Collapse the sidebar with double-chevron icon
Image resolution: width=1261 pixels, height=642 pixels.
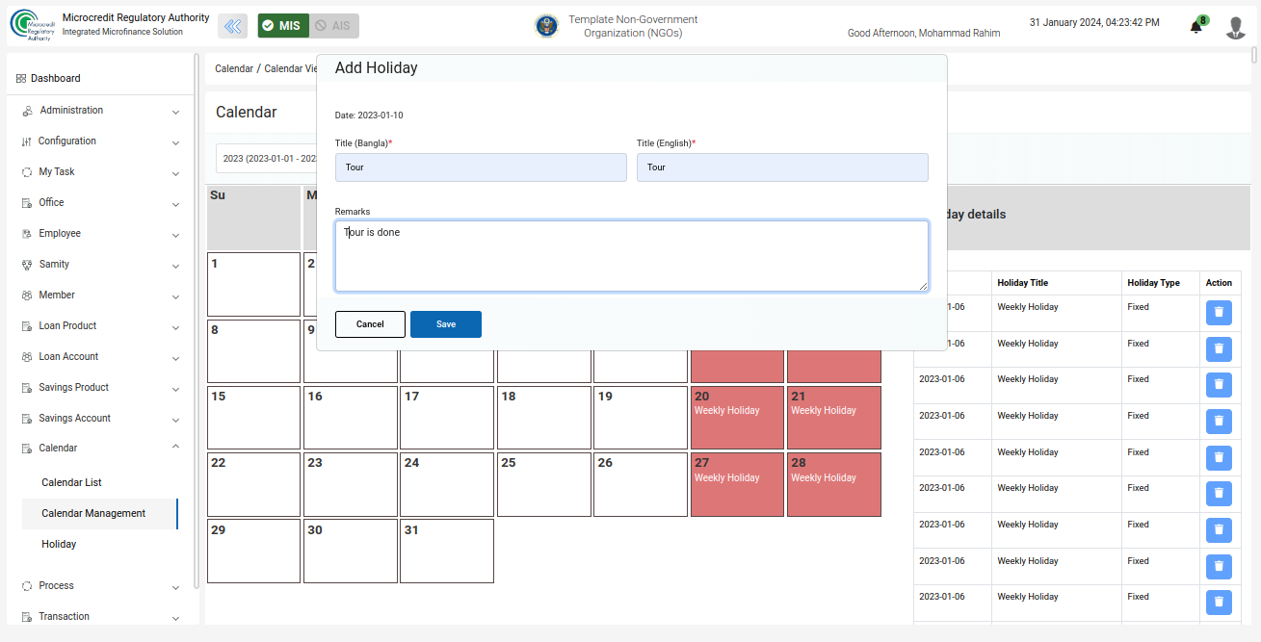point(232,26)
